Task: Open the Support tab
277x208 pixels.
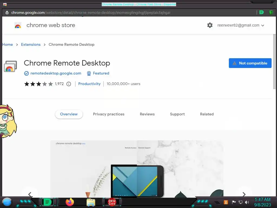Action: pyautogui.click(x=177, y=114)
